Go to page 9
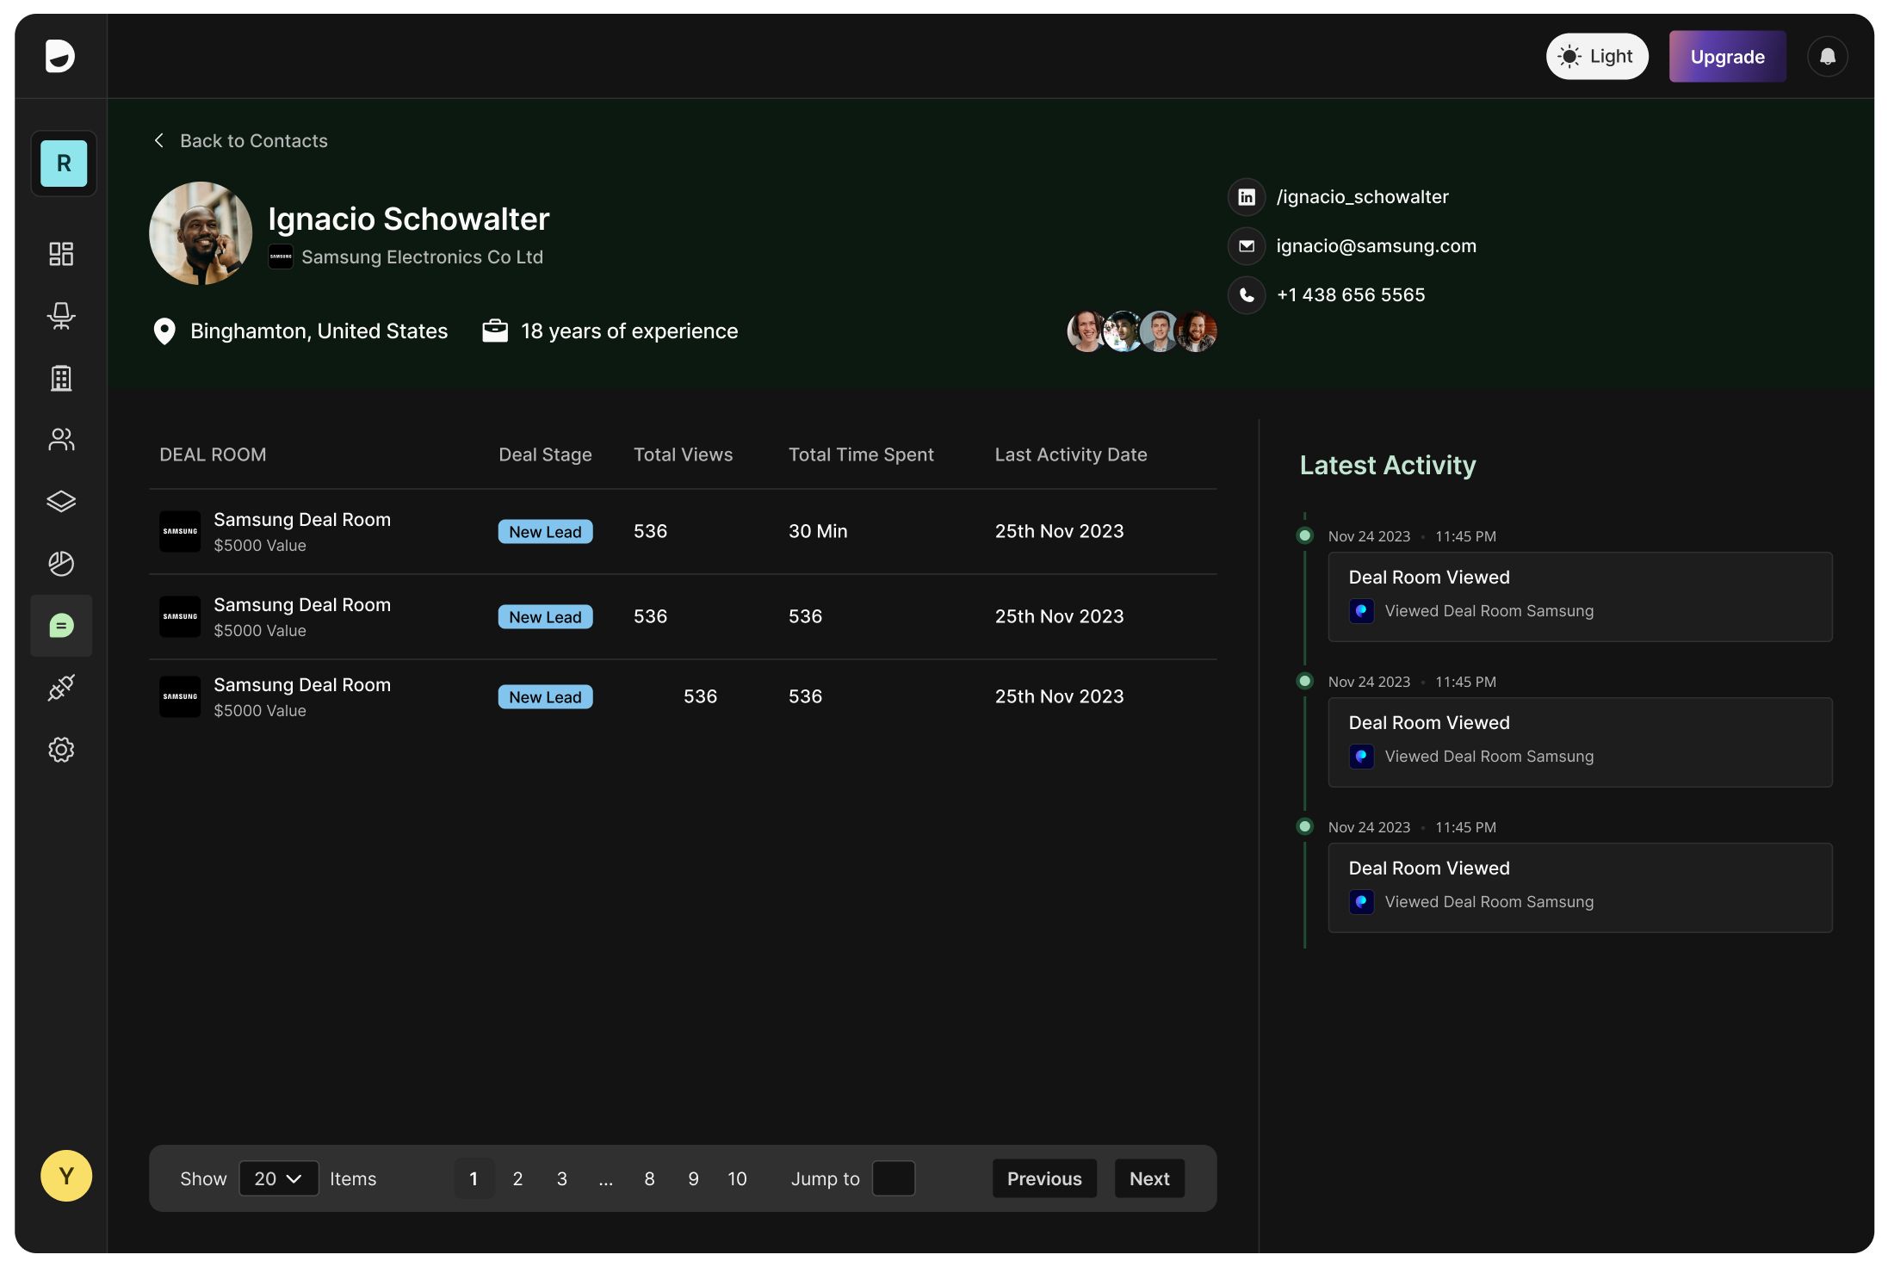Image resolution: width=1888 pixels, height=1267 pixels. [x=693, y=1178]
